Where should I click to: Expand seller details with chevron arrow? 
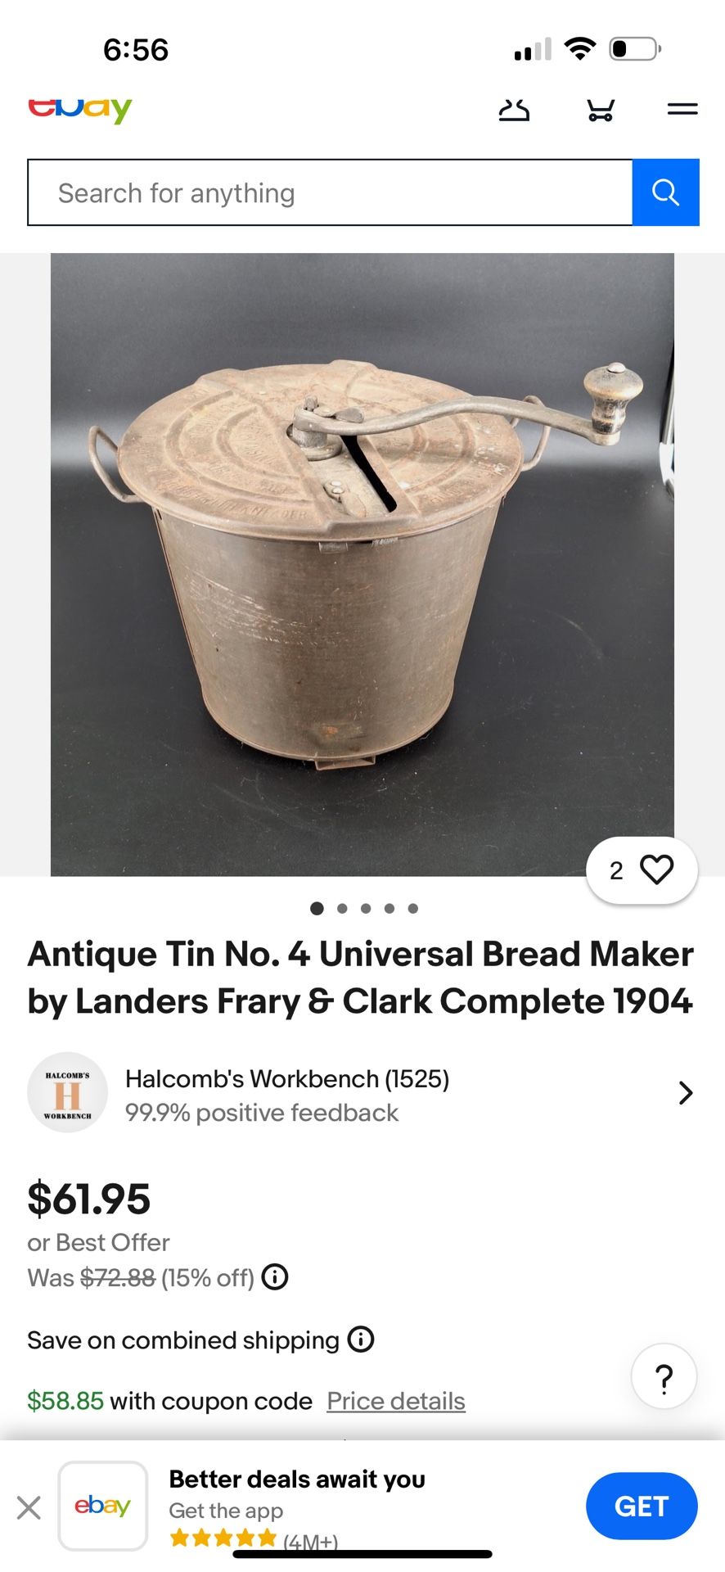[686, 1093]
